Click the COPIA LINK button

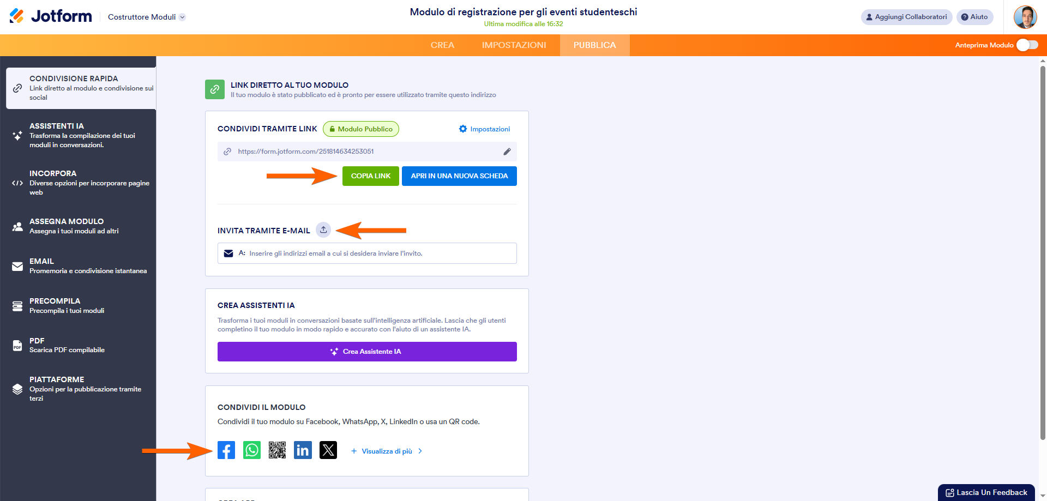pos(371,176)
